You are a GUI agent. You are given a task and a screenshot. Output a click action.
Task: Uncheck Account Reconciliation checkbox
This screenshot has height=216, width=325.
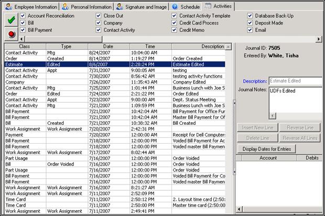pos(23,16)
